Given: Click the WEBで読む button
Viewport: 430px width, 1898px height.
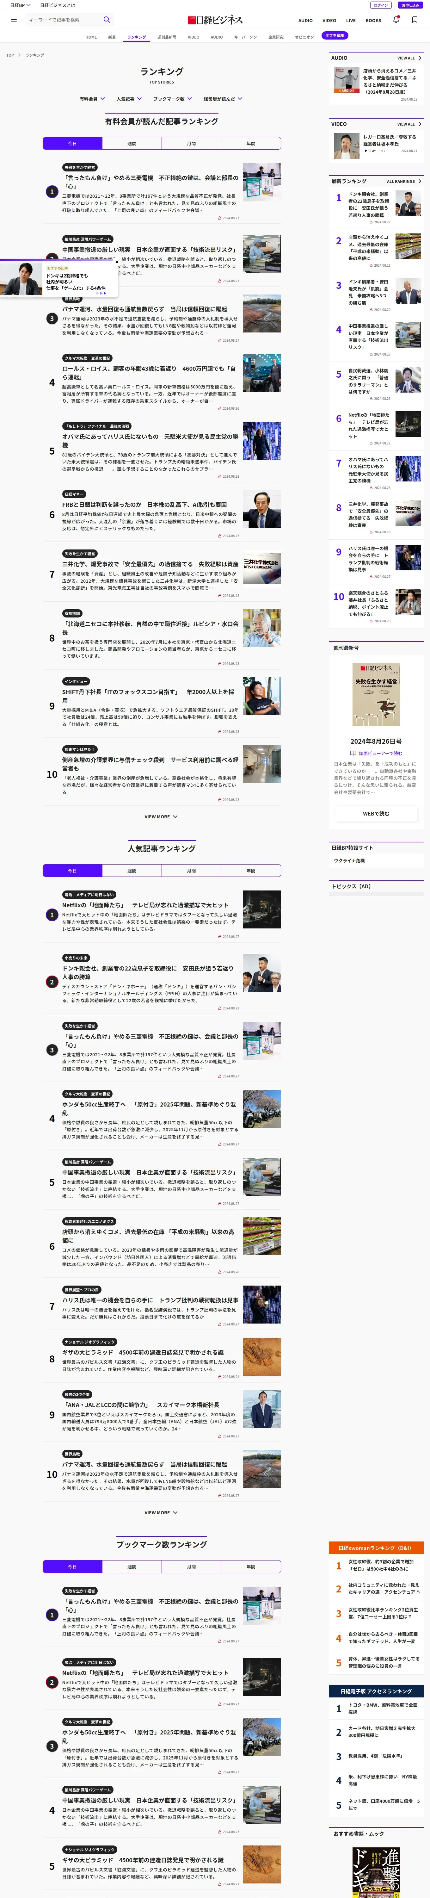Looking at the screenshot, I should click(x=376, y=813).
